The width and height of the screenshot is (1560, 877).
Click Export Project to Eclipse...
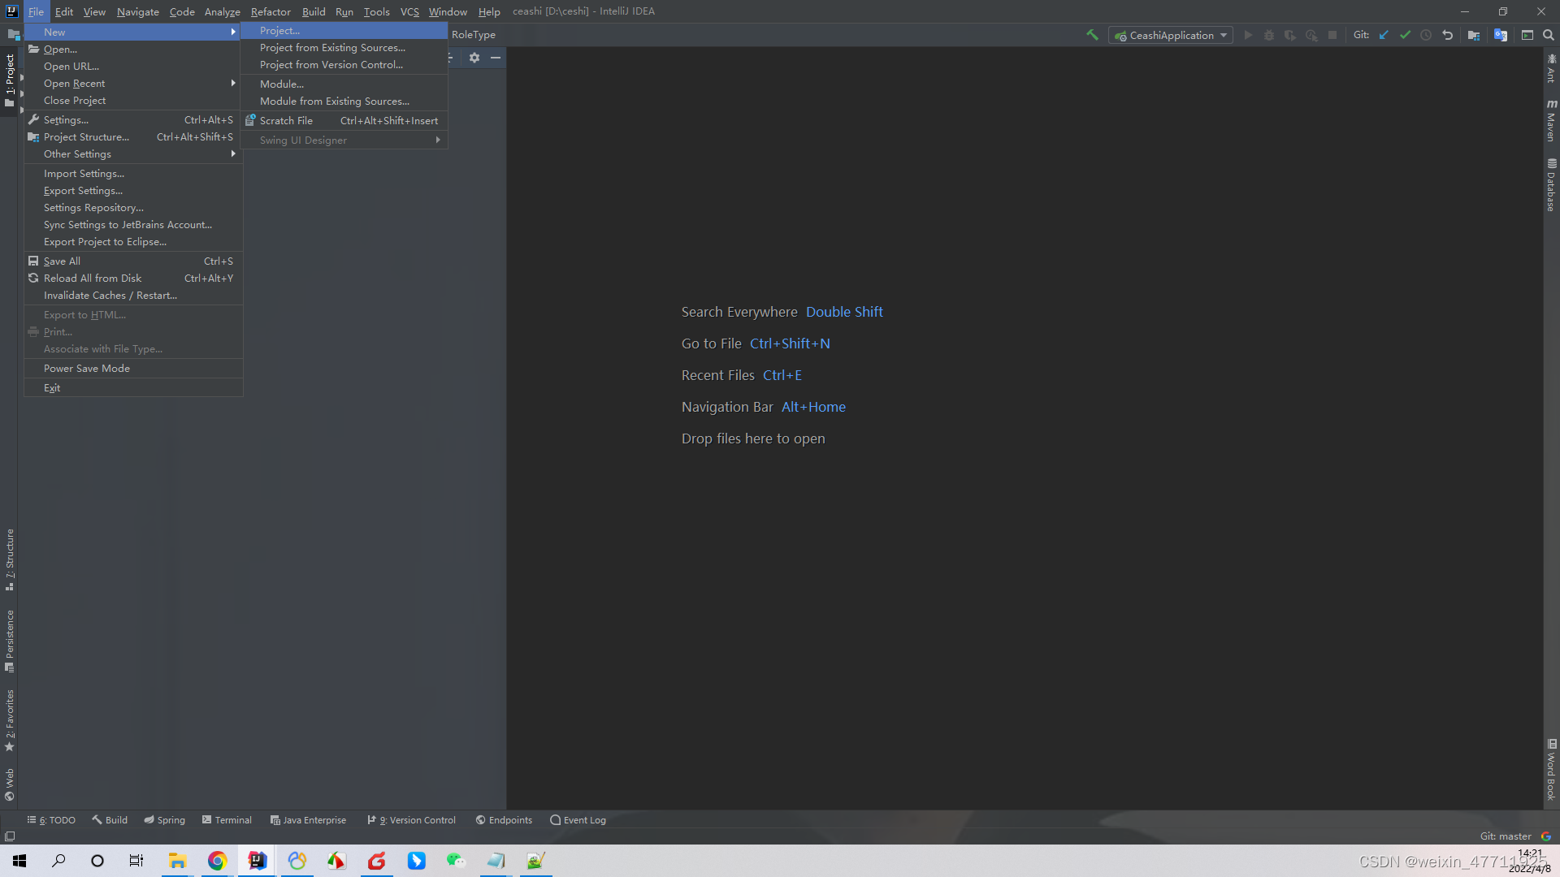click(133, 242)
